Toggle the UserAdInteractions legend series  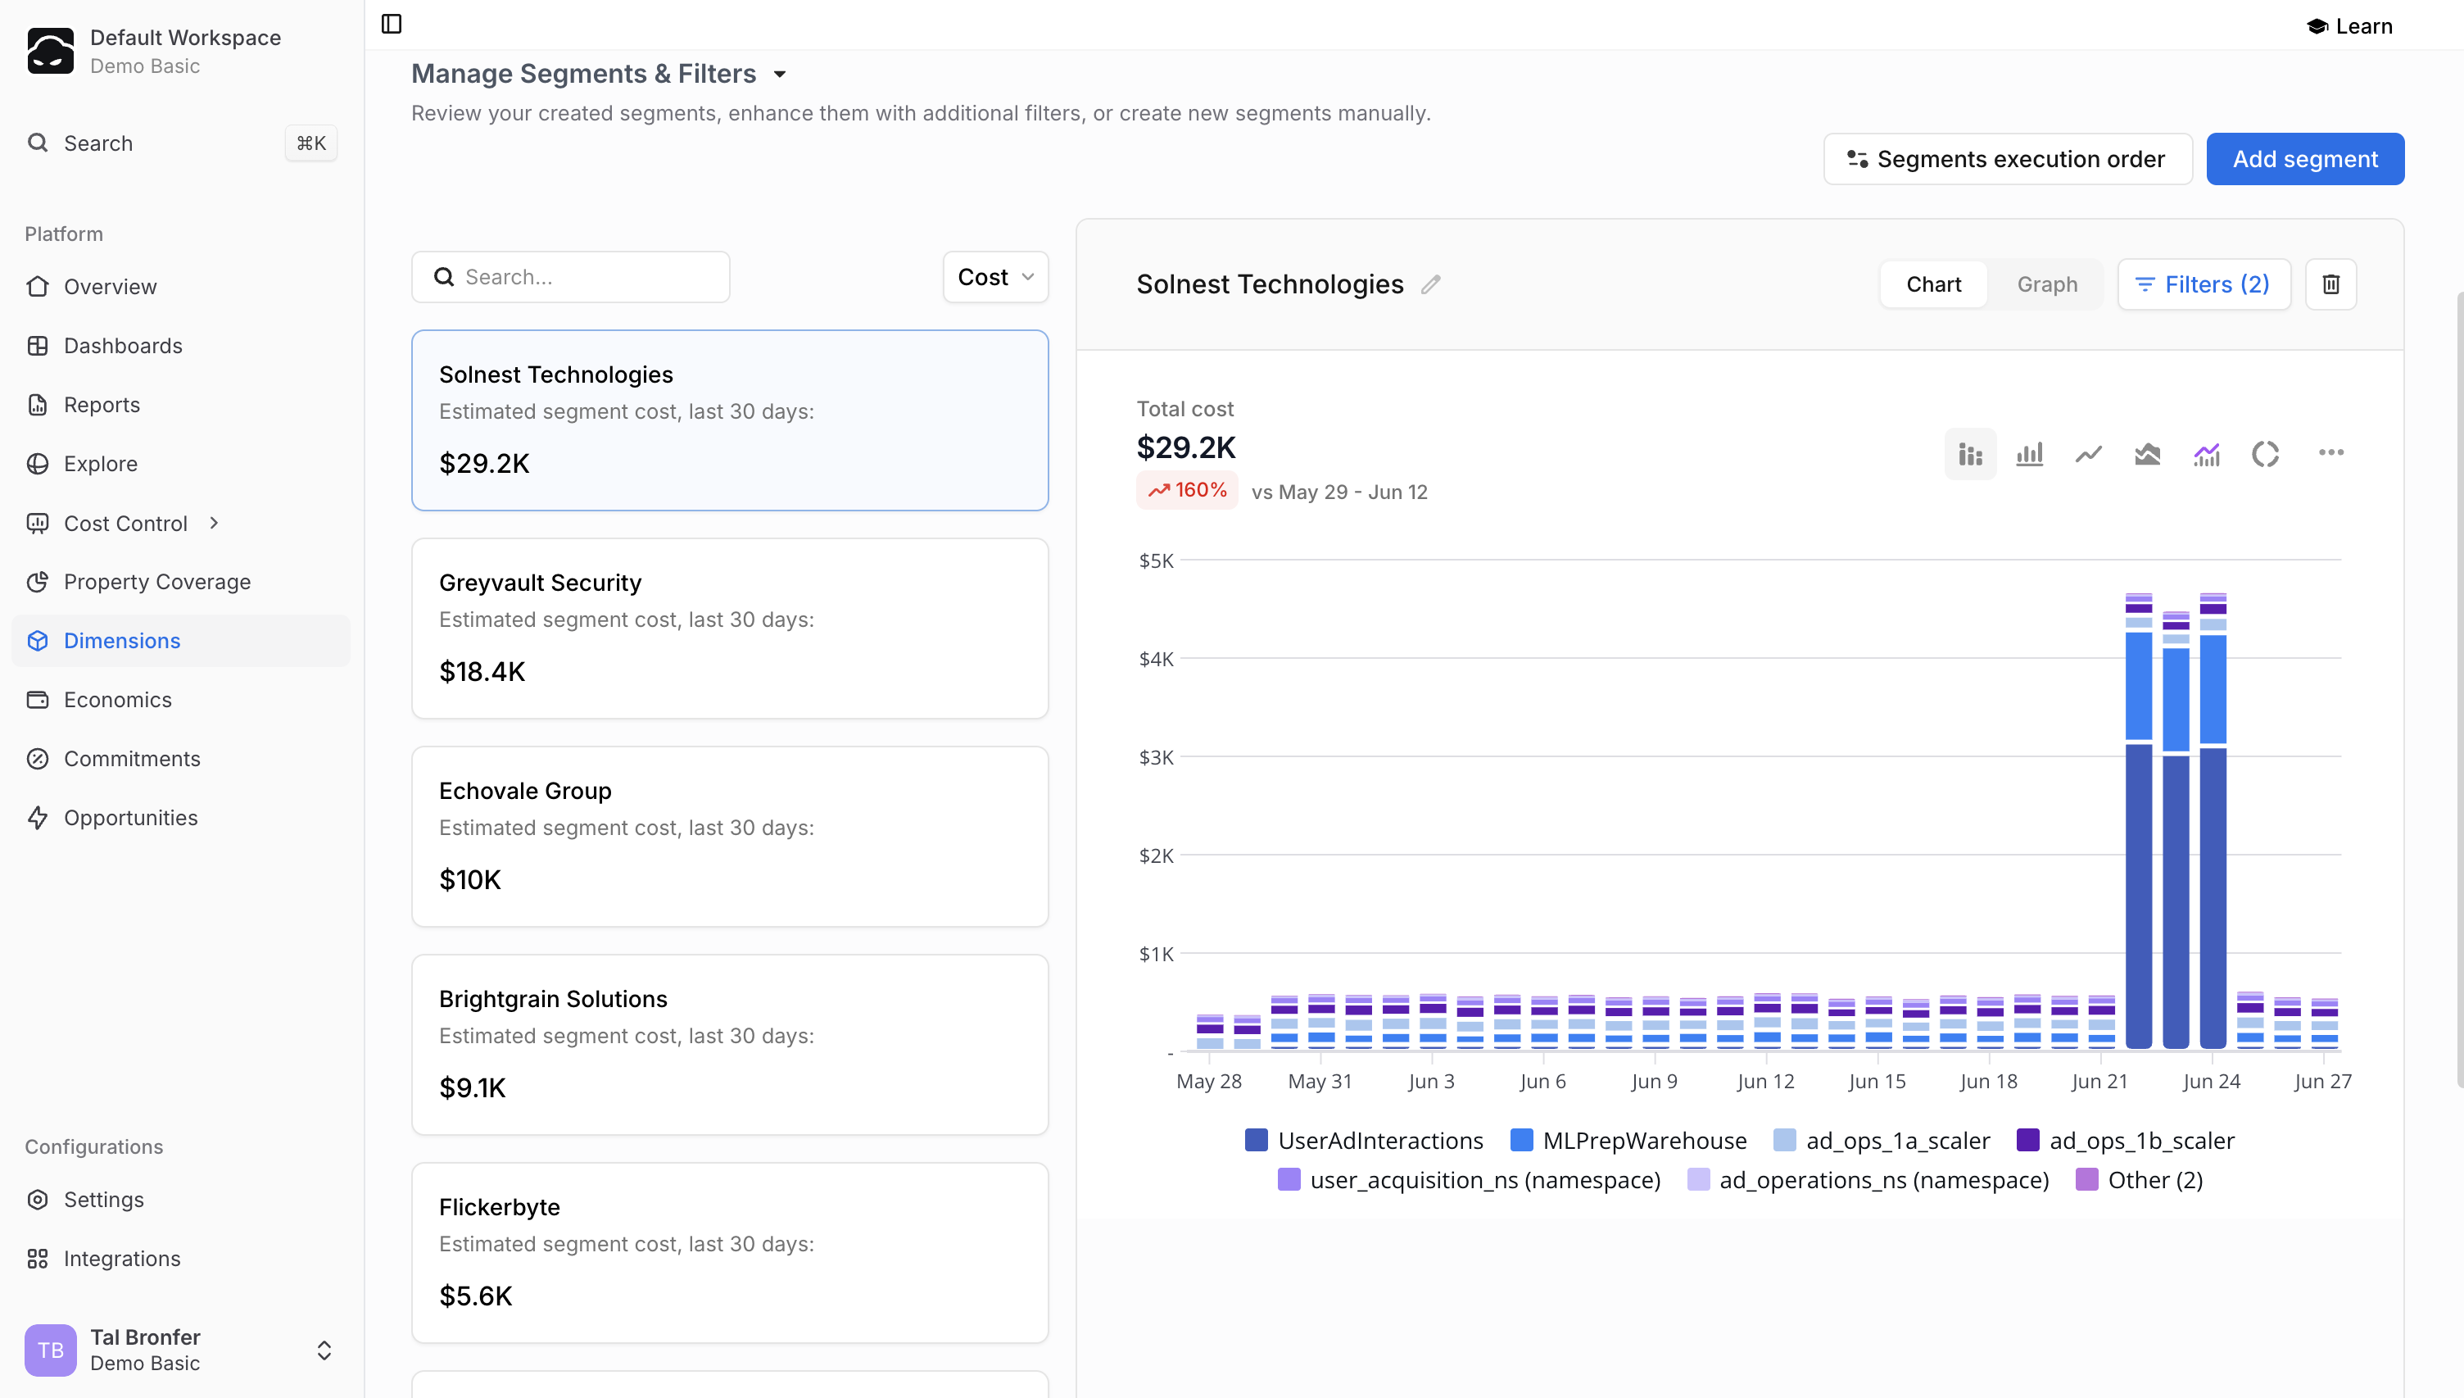pos(1379,1141)
